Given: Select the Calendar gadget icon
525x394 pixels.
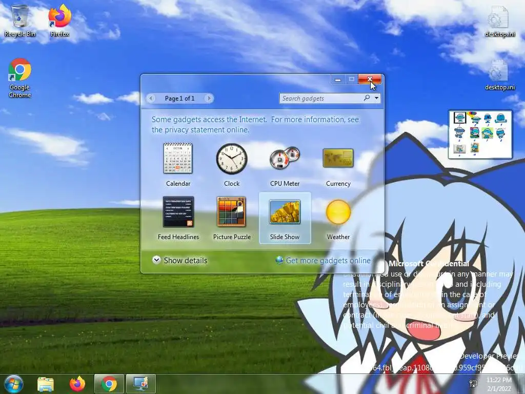Looking at the screenshot, I should [178, 158].
